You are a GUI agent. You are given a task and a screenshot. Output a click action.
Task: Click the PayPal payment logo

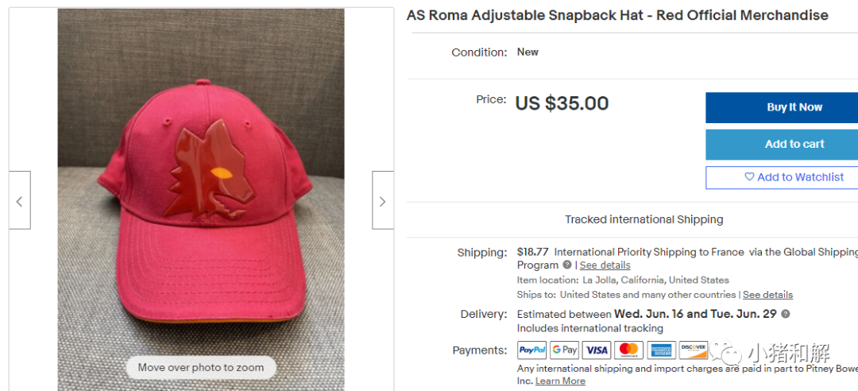[x=532, y=350]
